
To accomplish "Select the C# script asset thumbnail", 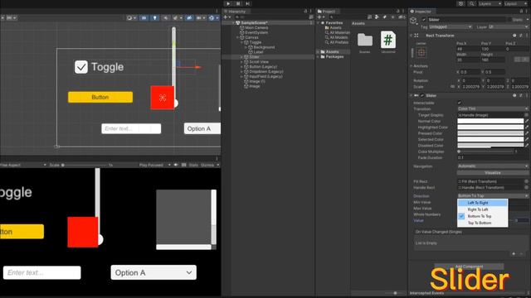I will coord(388,40).
